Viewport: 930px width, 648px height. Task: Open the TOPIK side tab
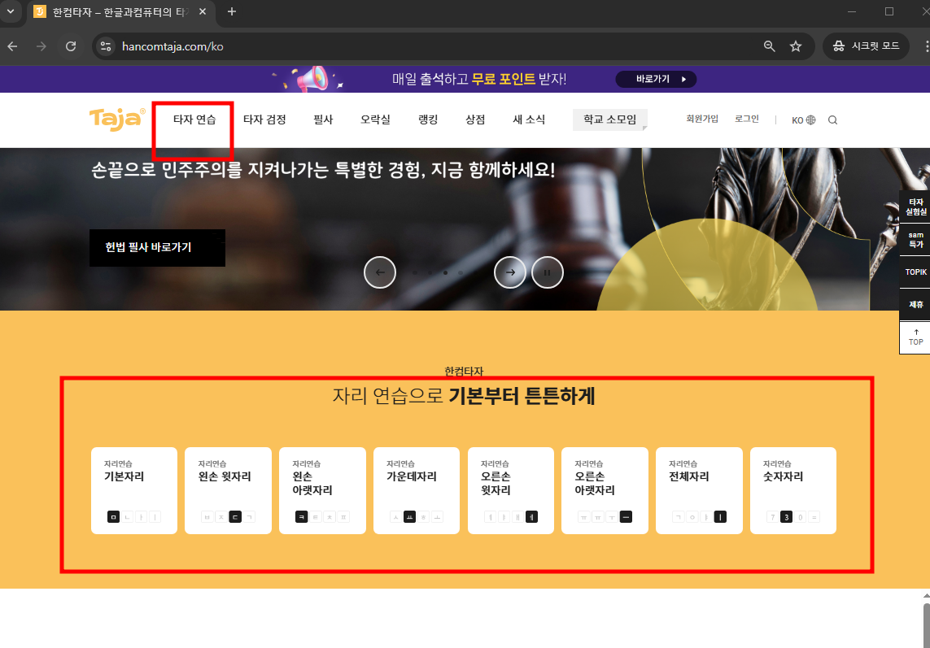pos(914,272)
